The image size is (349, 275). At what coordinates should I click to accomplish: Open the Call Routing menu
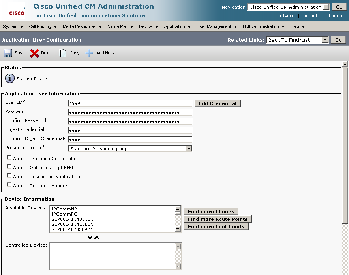[x=43, y=26]
